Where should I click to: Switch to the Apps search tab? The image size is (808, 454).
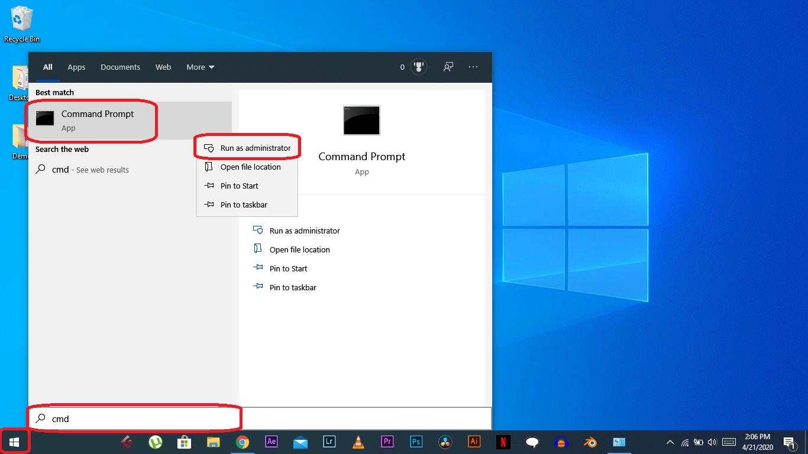tap(76, 67)
